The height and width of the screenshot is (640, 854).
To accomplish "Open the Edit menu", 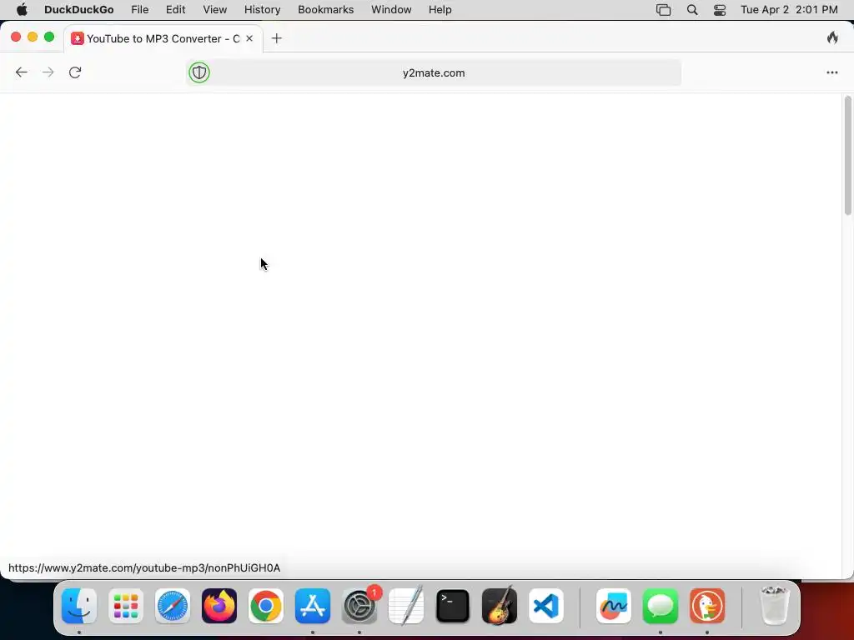I will 175,10.
